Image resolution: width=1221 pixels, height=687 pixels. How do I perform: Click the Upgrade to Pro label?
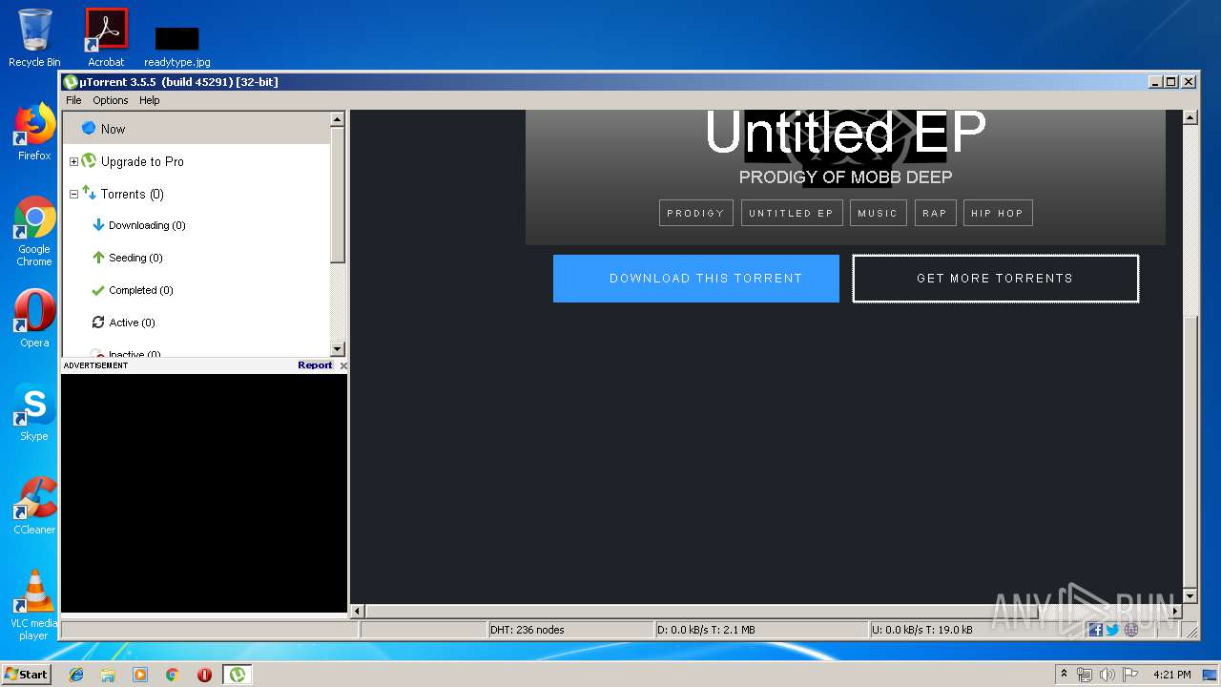[142, 161]
